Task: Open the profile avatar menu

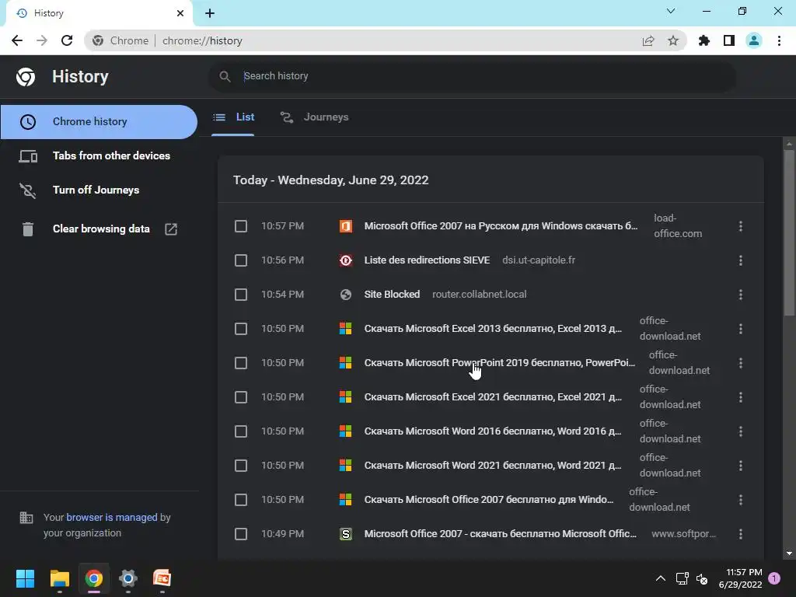Action: click(x=754, y=40)
